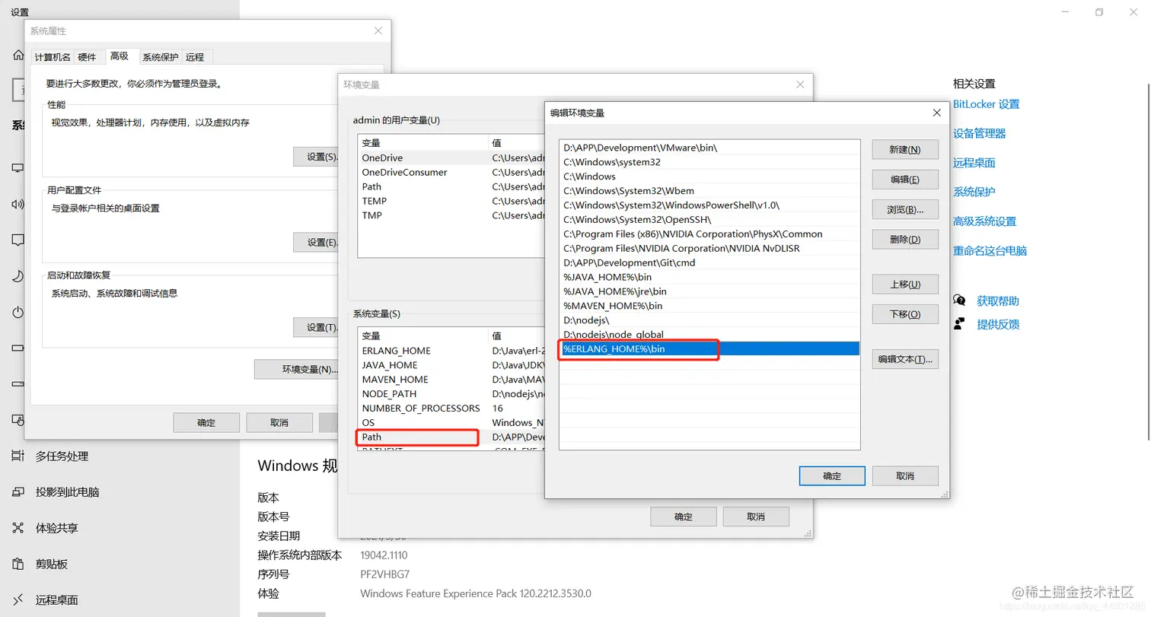The height and width of the screenshot is (617, 1151).
Task: Select Path in system variables list
Action: (x=451, y=437)
